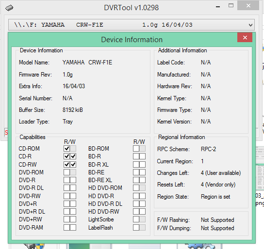Click the Device Information dialog title
Image resolution: width=264 pixels, height=249 pixels.
[x=132, y=40]
